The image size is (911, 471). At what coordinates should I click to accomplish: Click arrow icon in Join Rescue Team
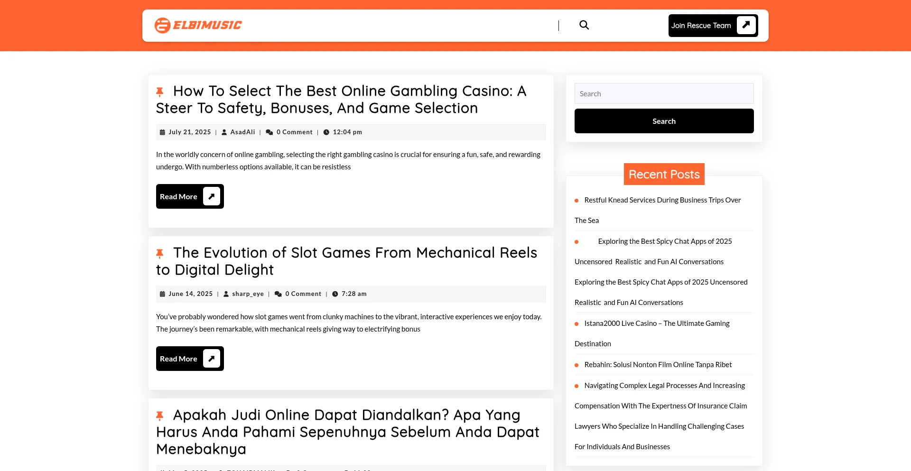click(746, 25)
